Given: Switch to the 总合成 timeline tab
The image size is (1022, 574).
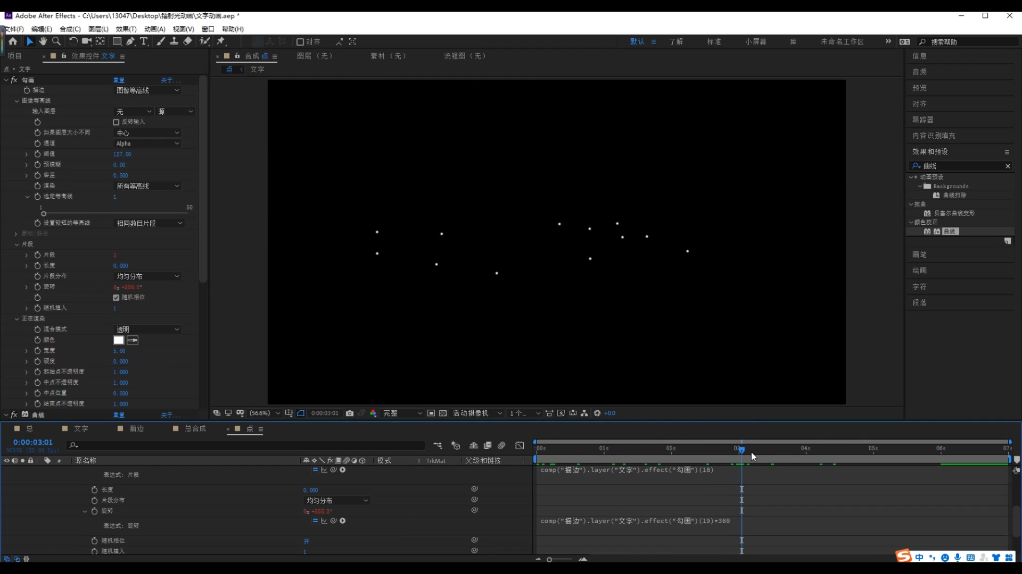Looking at the screenshot, I should (x=195, y=428).
